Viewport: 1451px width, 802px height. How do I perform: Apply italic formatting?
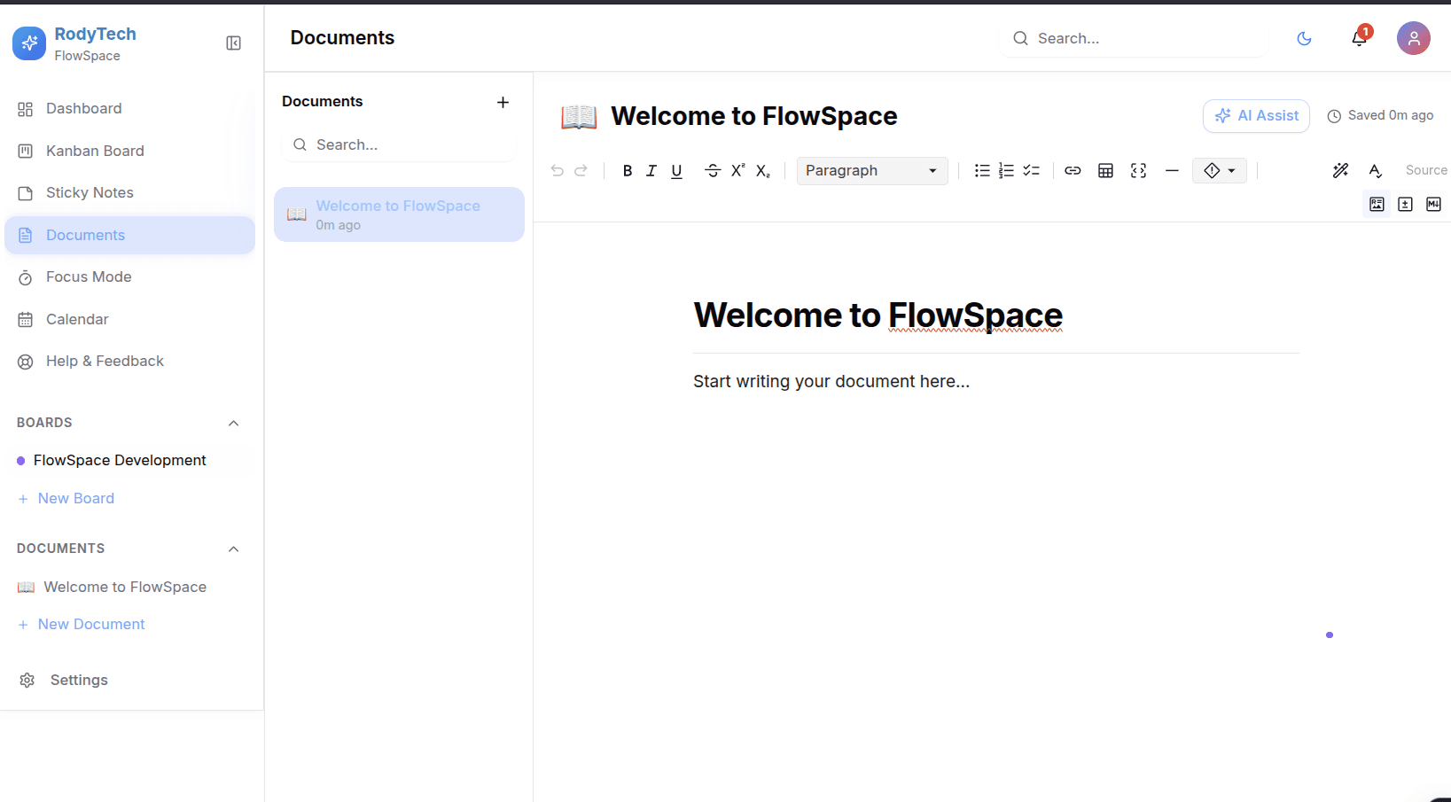pos(651,170)
